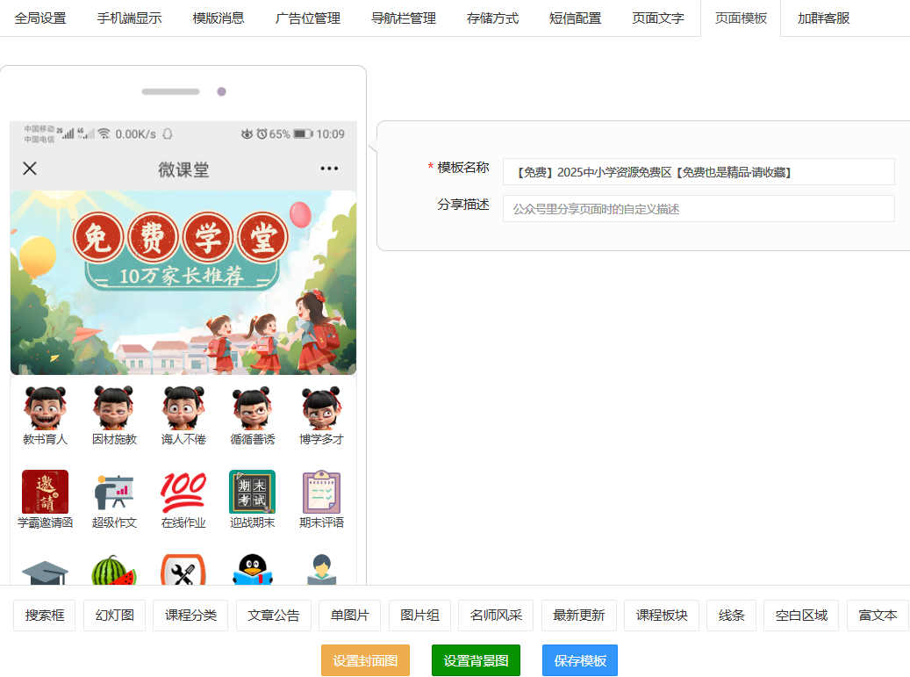Click the 期末评语 clipboard icon
The width and height of the screenshot is (910, 677).
(321, 492)
